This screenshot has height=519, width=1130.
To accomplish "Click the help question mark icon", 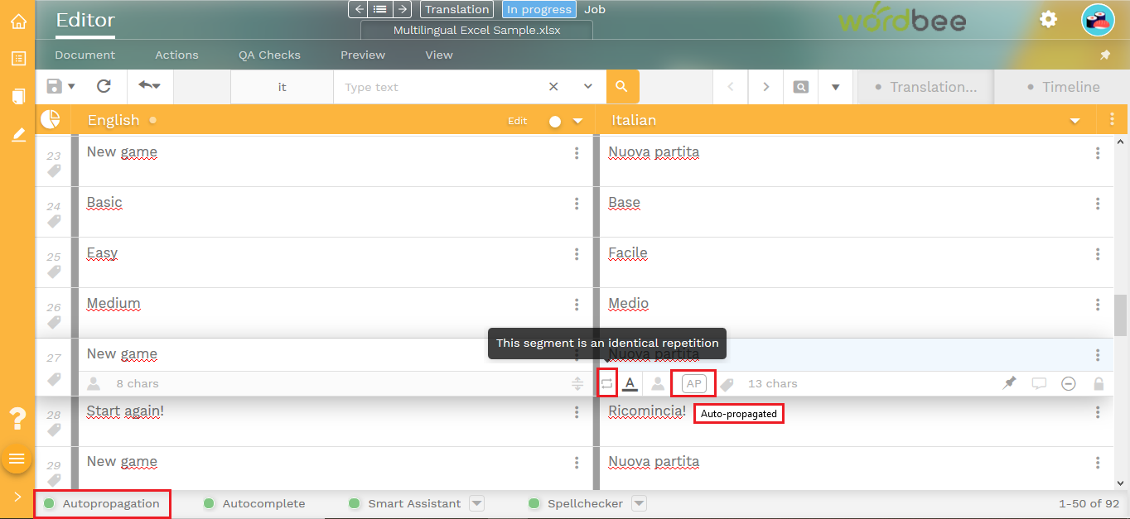I will tap(17, 419).
